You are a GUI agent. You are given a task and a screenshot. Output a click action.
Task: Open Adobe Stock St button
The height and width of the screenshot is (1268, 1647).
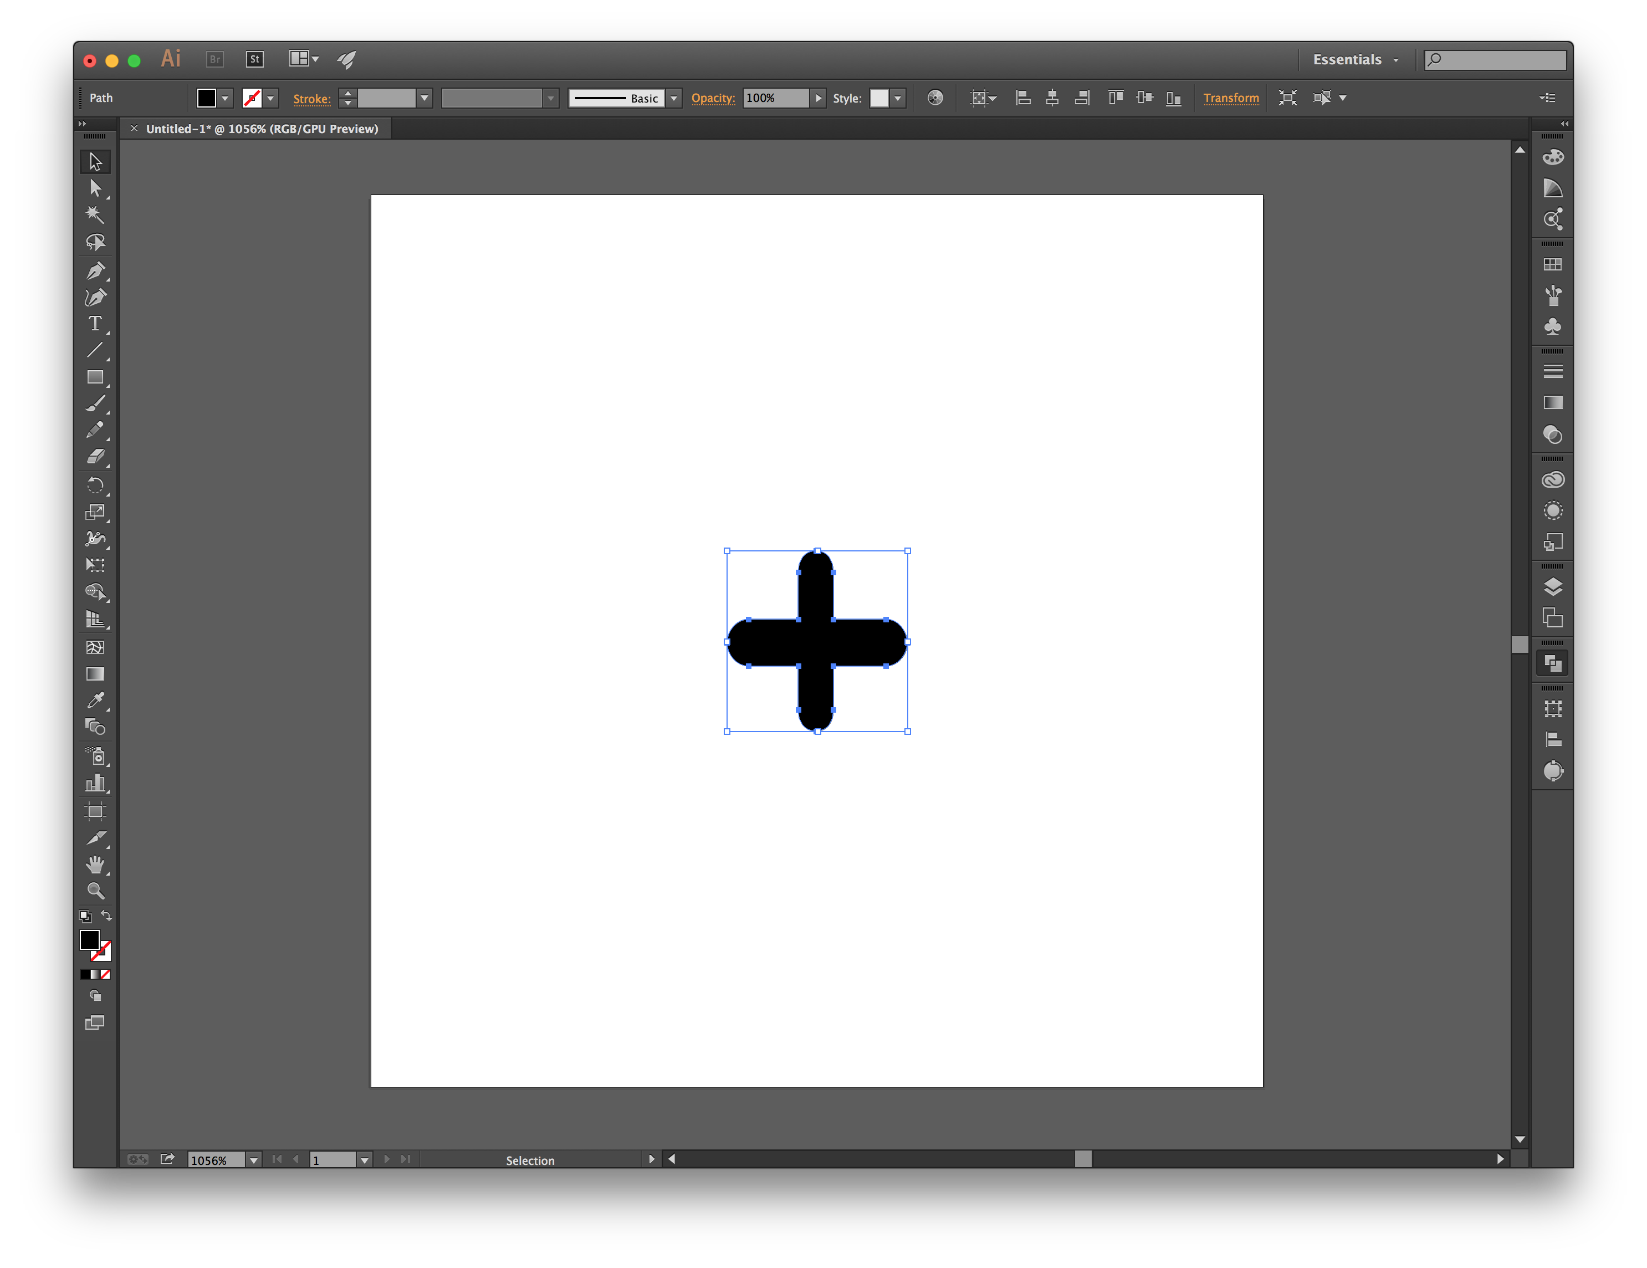pyautogui.click(x=255, y=59)
